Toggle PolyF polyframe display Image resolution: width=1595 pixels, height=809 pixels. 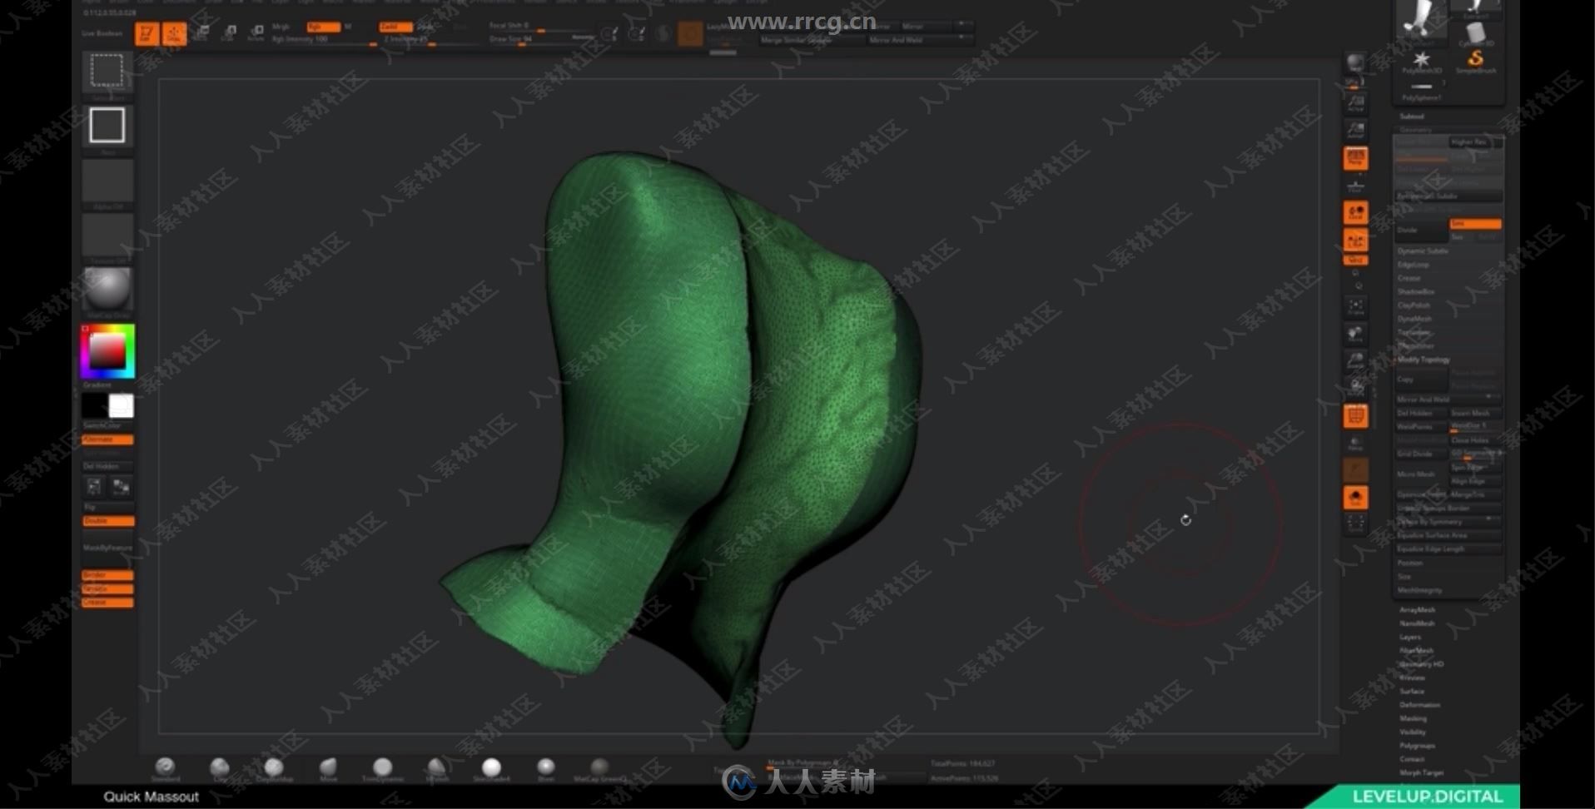(x=1355, y=415)
